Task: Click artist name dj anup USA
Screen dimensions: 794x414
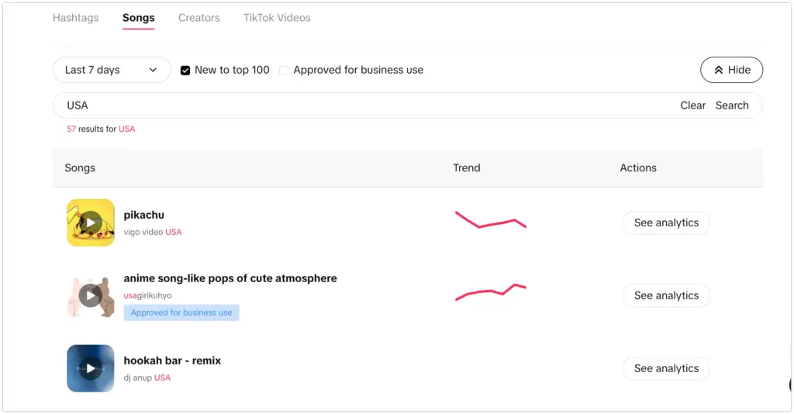Action: point(147,378)
